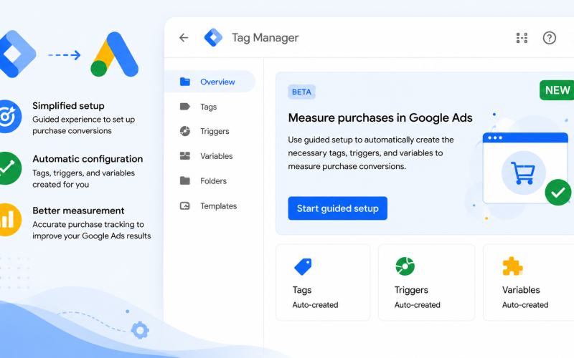Click the text 'measure purchase conversions.'
574x358 pixels.
click(347, 167)
